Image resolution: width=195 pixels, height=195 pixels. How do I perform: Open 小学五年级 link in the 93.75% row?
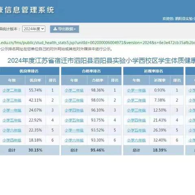[x=74, y=120]
